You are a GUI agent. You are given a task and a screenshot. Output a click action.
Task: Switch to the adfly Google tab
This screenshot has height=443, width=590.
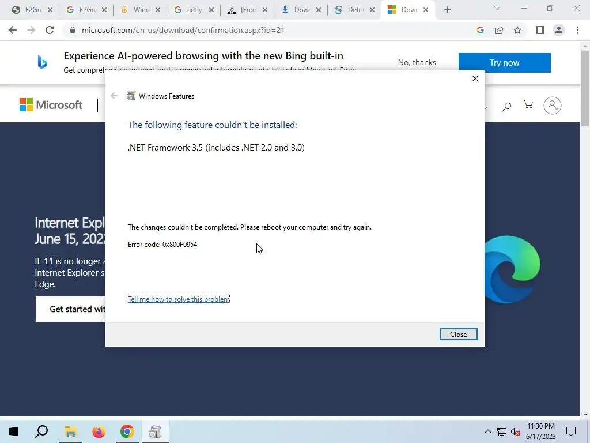(x=190, y=10)
